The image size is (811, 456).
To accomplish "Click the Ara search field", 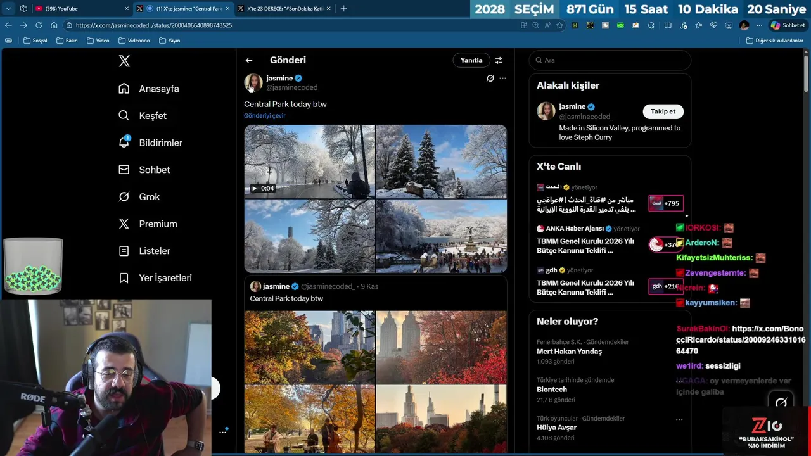I will click(x=610, y=60).
